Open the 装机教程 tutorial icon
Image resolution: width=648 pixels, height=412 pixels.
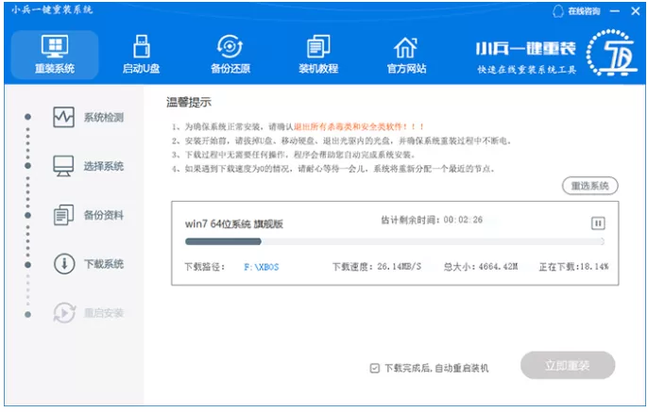point(318,46)
